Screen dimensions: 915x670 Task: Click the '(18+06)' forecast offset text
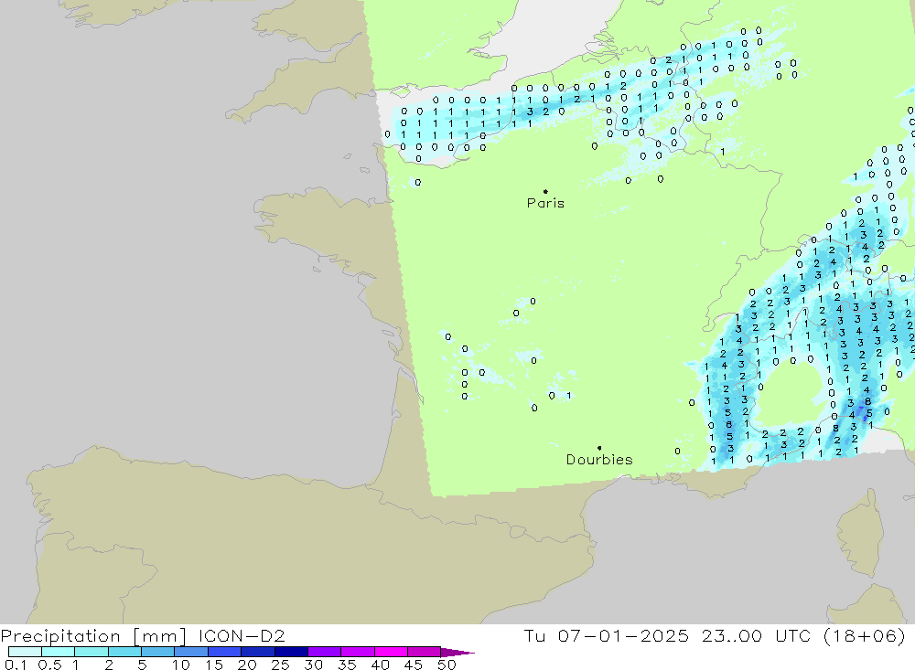pyautogui.click(x=865, y=635)
